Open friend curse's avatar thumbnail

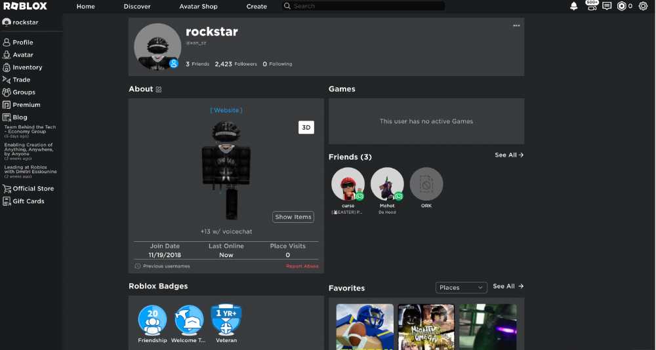[348, 184]
